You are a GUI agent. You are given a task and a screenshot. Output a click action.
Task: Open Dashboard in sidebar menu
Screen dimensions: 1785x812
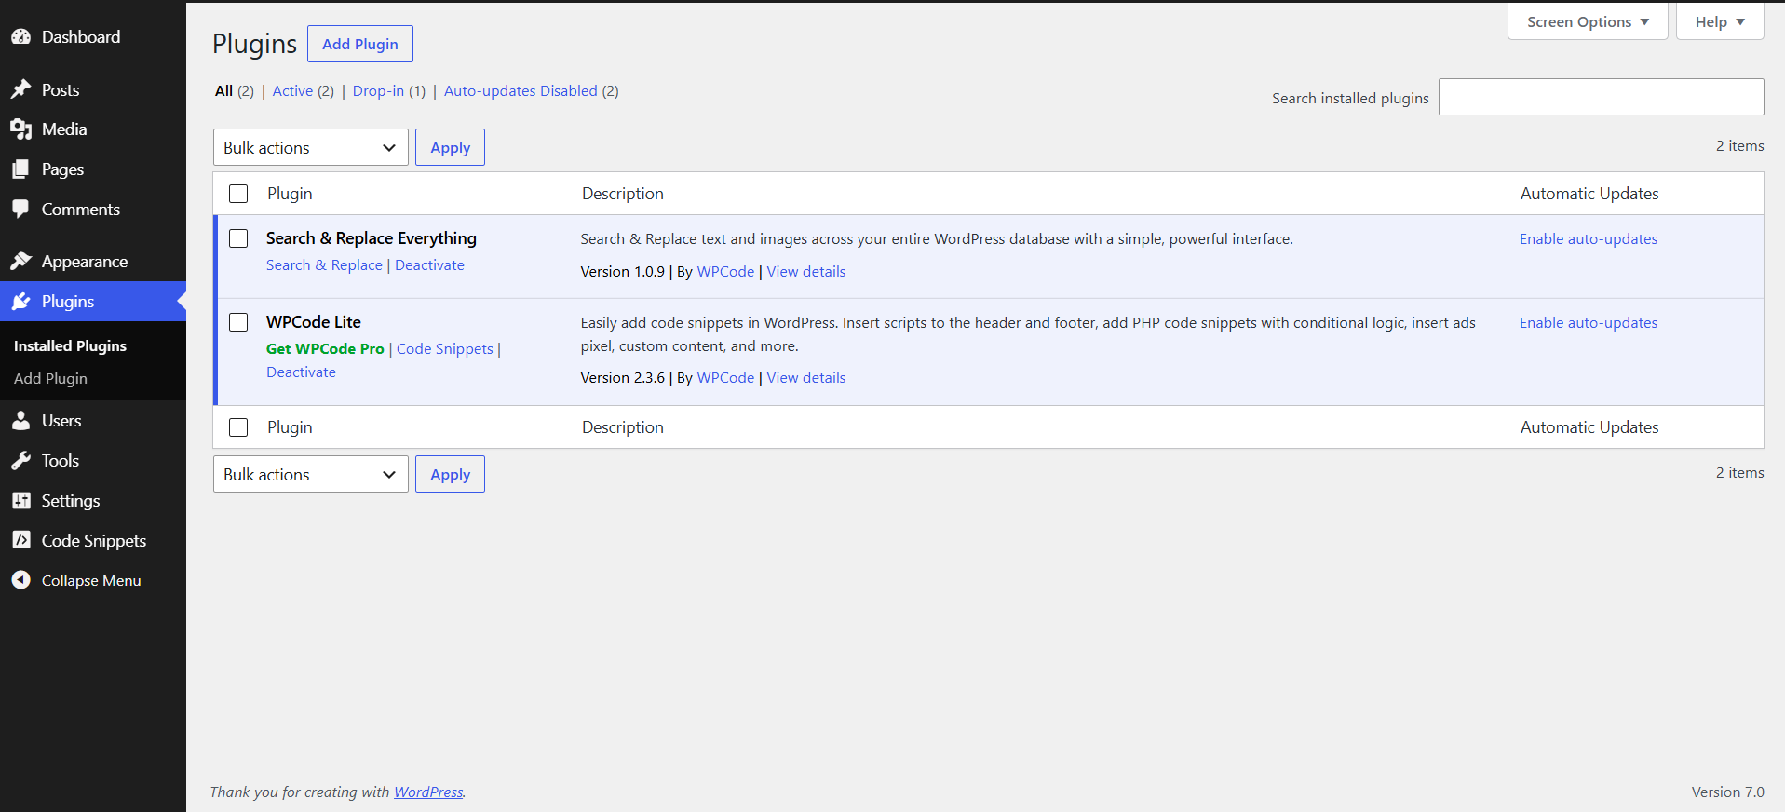pyautogui.click(x=93, y=37)
